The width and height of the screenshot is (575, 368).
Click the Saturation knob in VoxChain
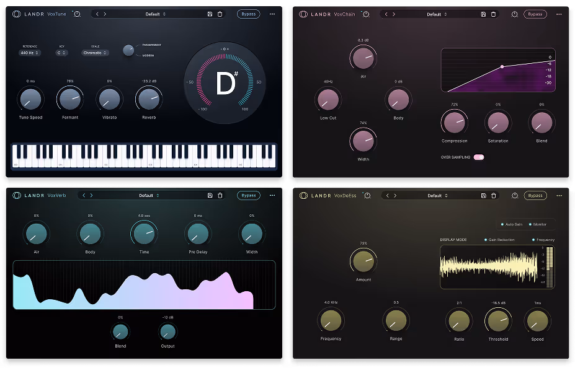tap(498, 123)
